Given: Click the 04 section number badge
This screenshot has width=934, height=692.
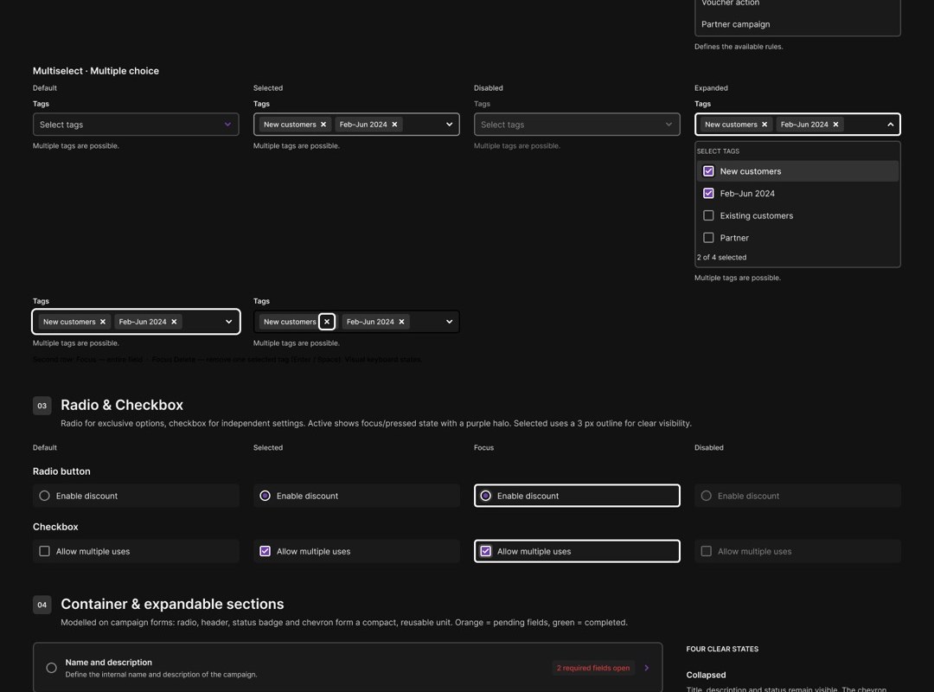Looking at the screenshot, I should pos(42,605).
